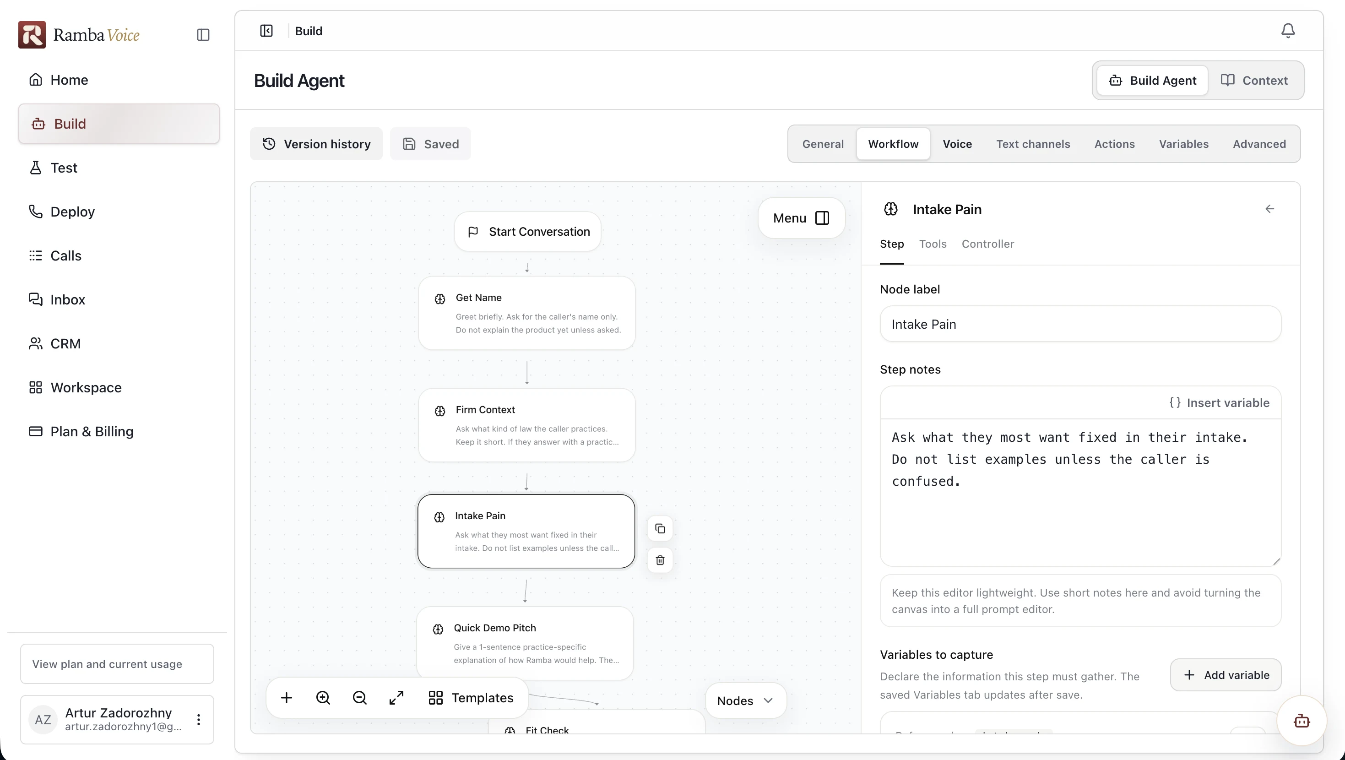Click the Add variable button
This screenshot has height=760, width=1345.
[x=1226, y=675]
